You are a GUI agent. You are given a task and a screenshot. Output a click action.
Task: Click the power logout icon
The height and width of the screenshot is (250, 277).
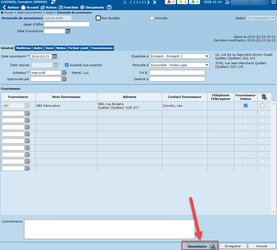click(x=273, y=2)
